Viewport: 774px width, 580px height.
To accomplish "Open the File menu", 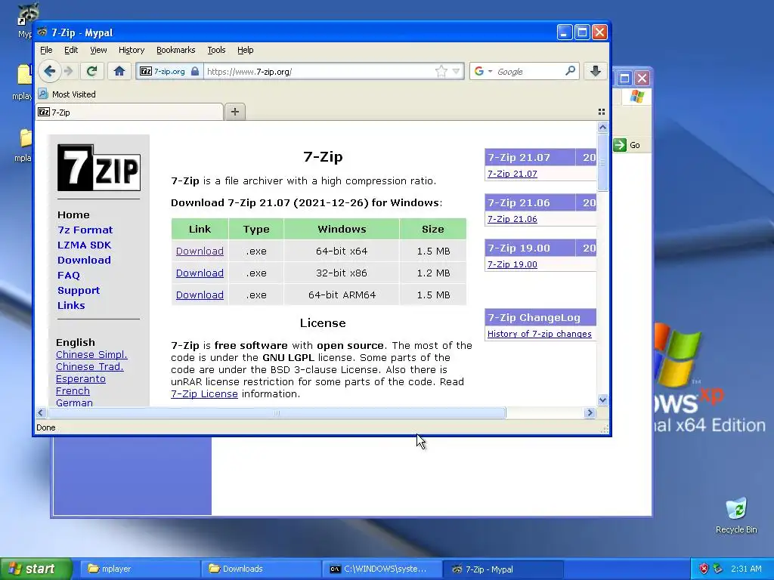I will pyautogui.click(x=46, y=50).
